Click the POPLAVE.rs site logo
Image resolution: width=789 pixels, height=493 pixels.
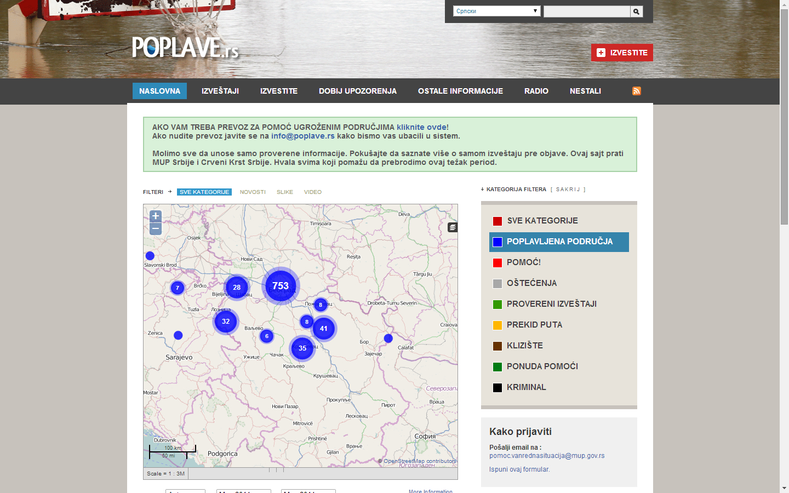pos(185,48)
